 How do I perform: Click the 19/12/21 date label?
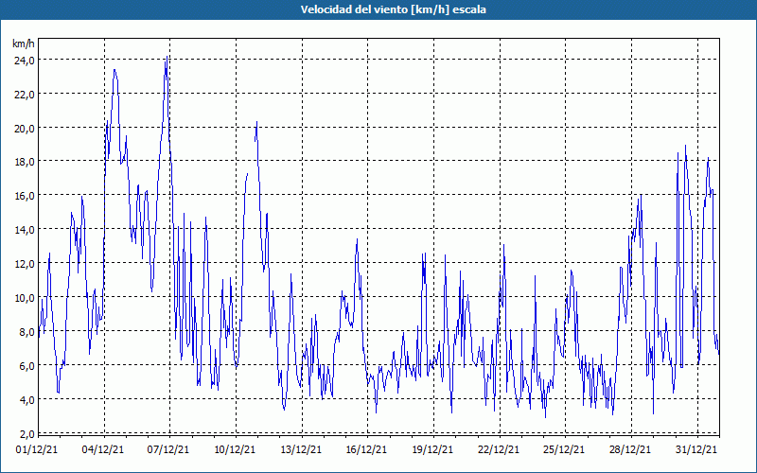click(432, 450)
